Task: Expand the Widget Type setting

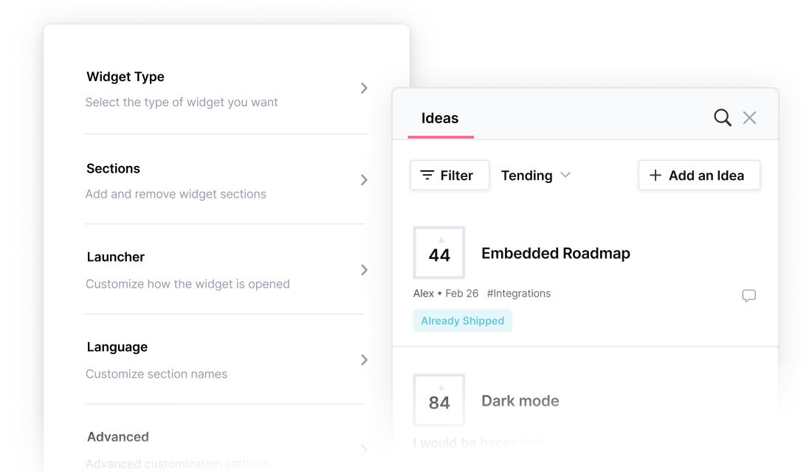Action: pyautogui.click(x=364, y=88)
